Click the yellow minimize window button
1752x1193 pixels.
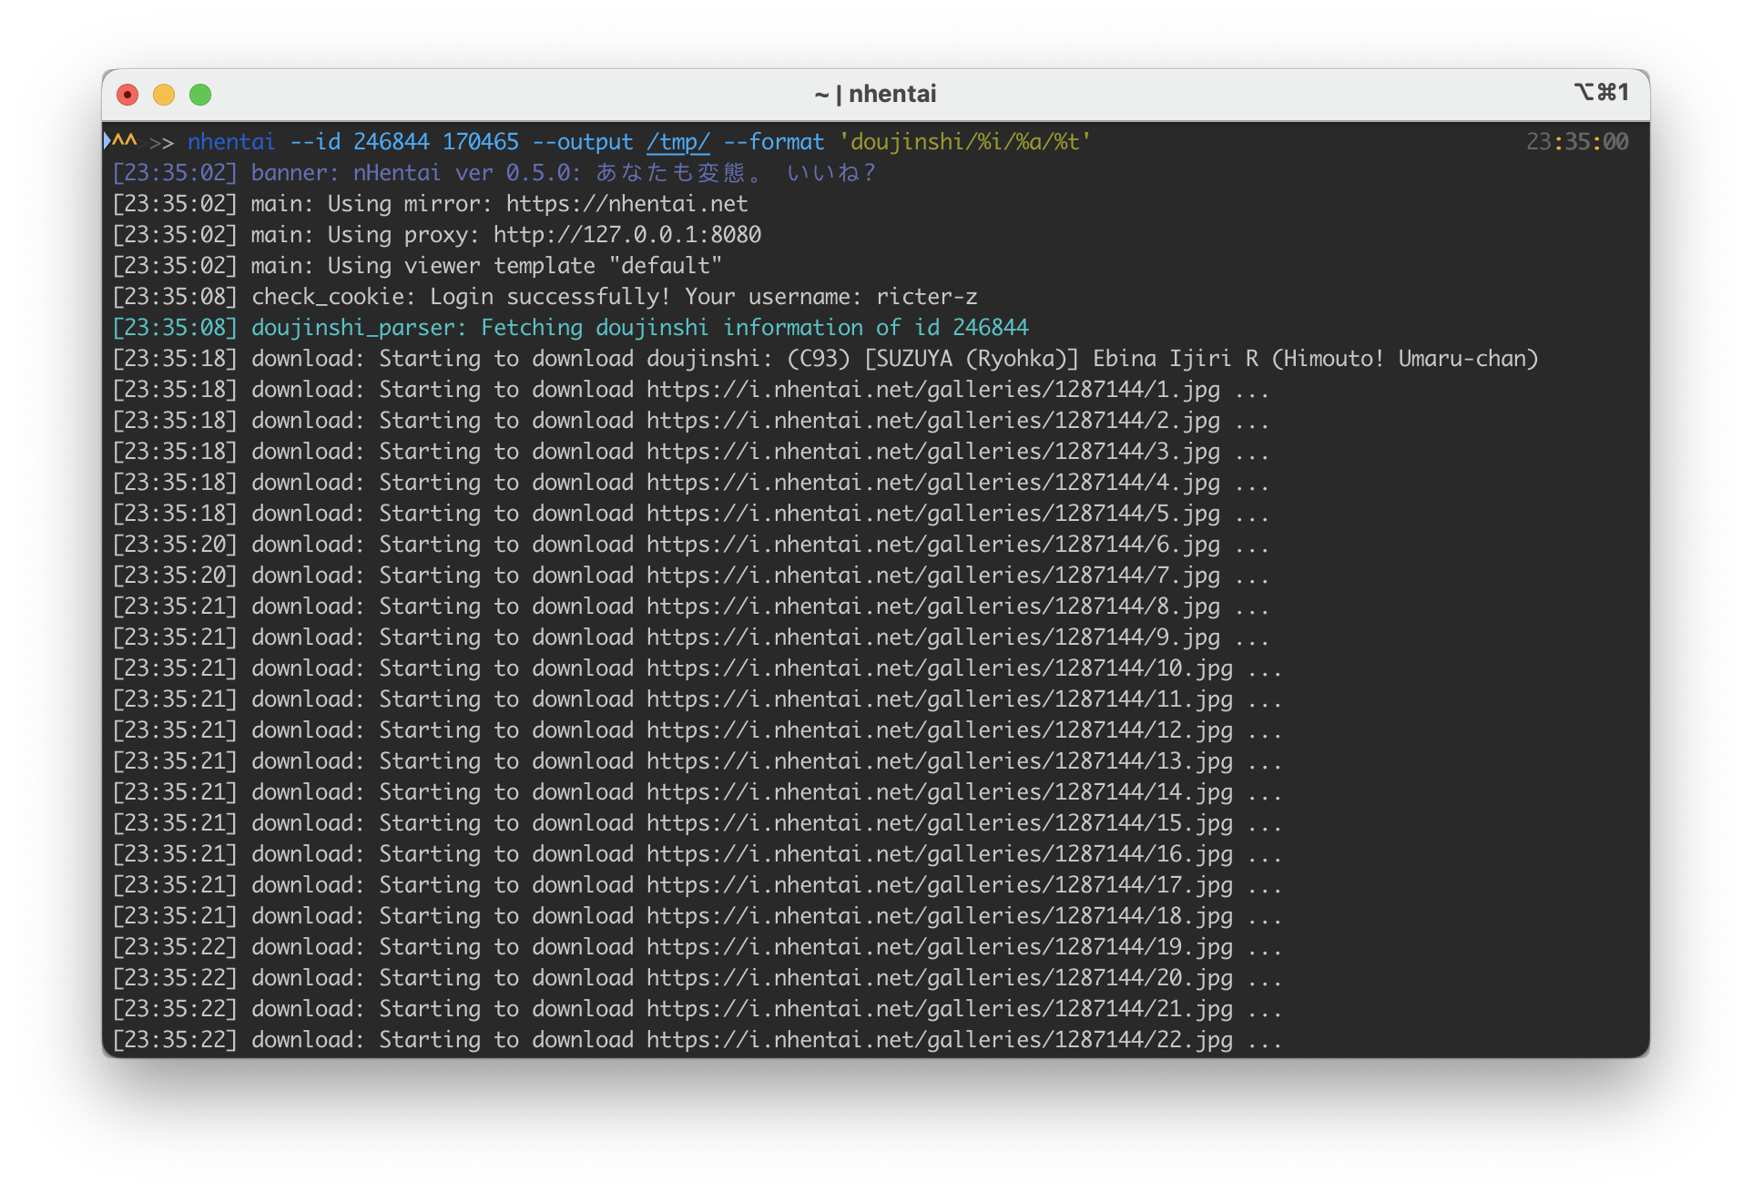click(x=164, y=95)
